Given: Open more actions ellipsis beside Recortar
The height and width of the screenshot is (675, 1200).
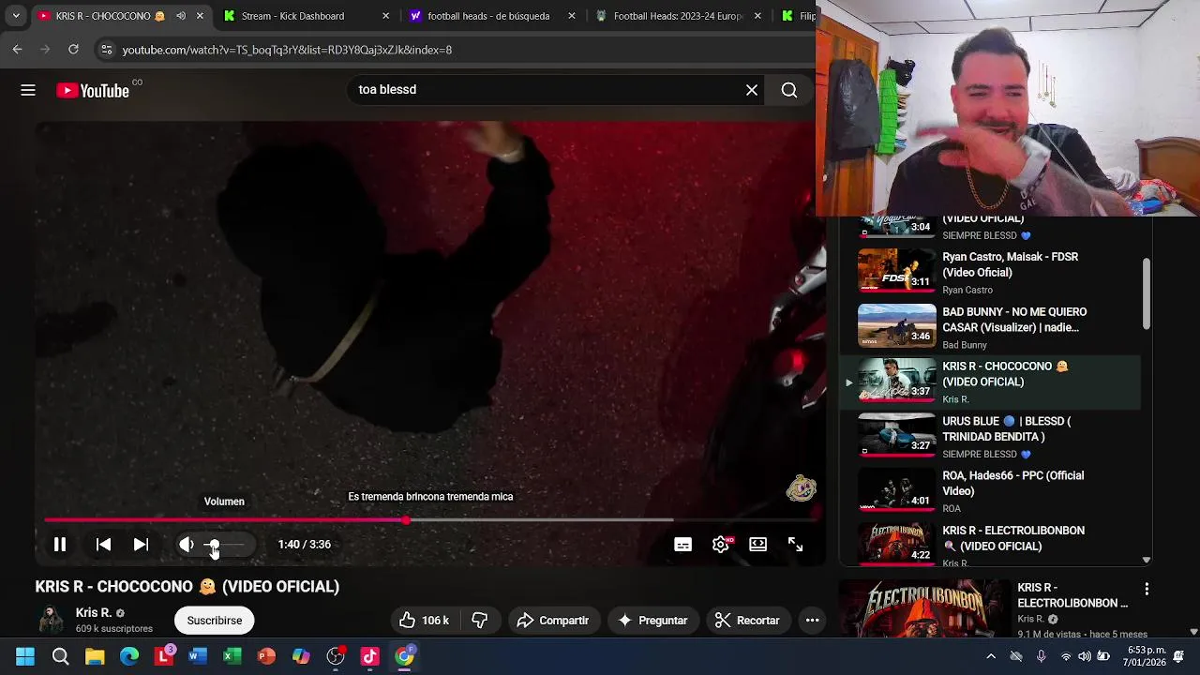Looking at the screenshot, I should pyautogui.click(x=813, y=620).
